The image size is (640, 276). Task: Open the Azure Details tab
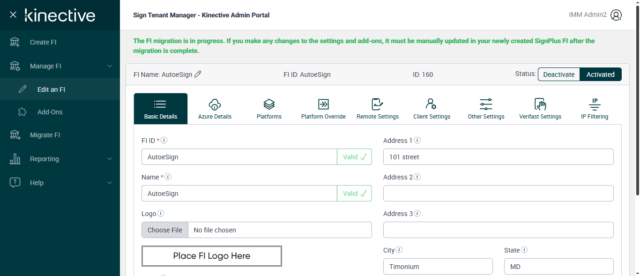[215, 109]
